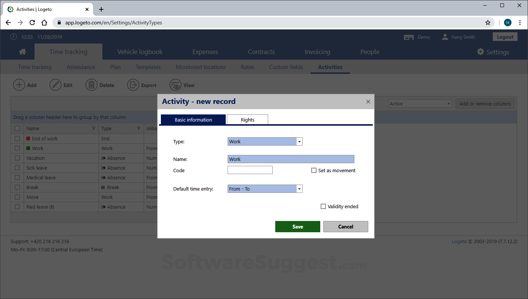The height and width of the screenshot is (299, 528).
Task: Open the Type dropdown showing Work
Action: tap(299, 141)
